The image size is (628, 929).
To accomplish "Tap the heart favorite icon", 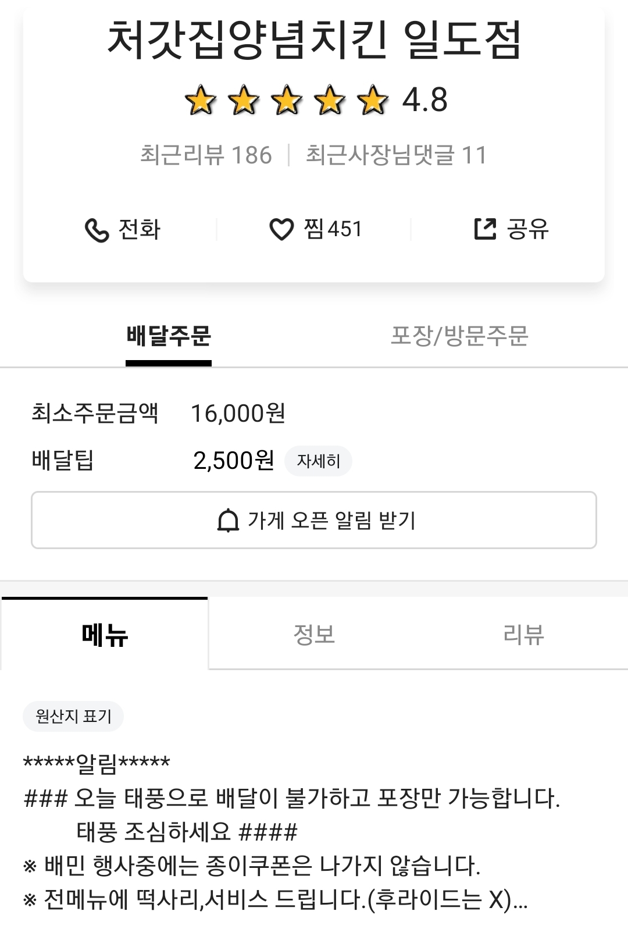I will pos(281,229).
